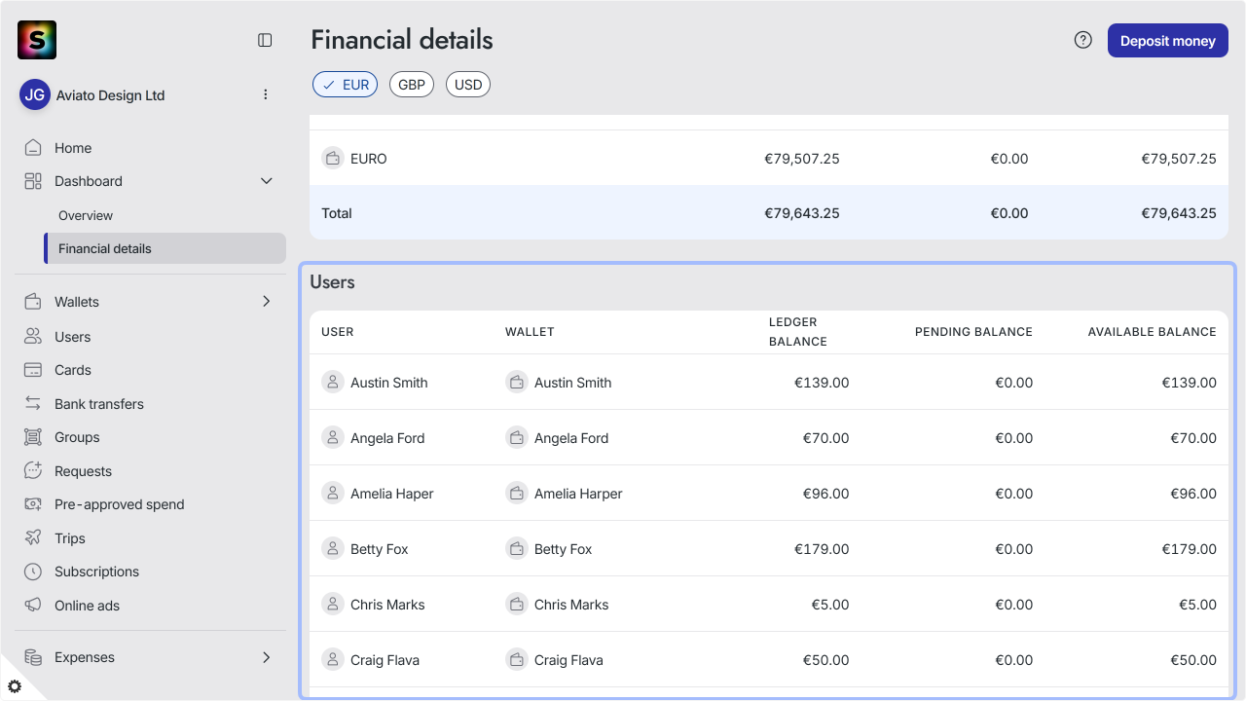Open Angela Ford wallet name link
Image resolution: width=1246 pixels, height=701 pixels.
click(x=571, y=438)
